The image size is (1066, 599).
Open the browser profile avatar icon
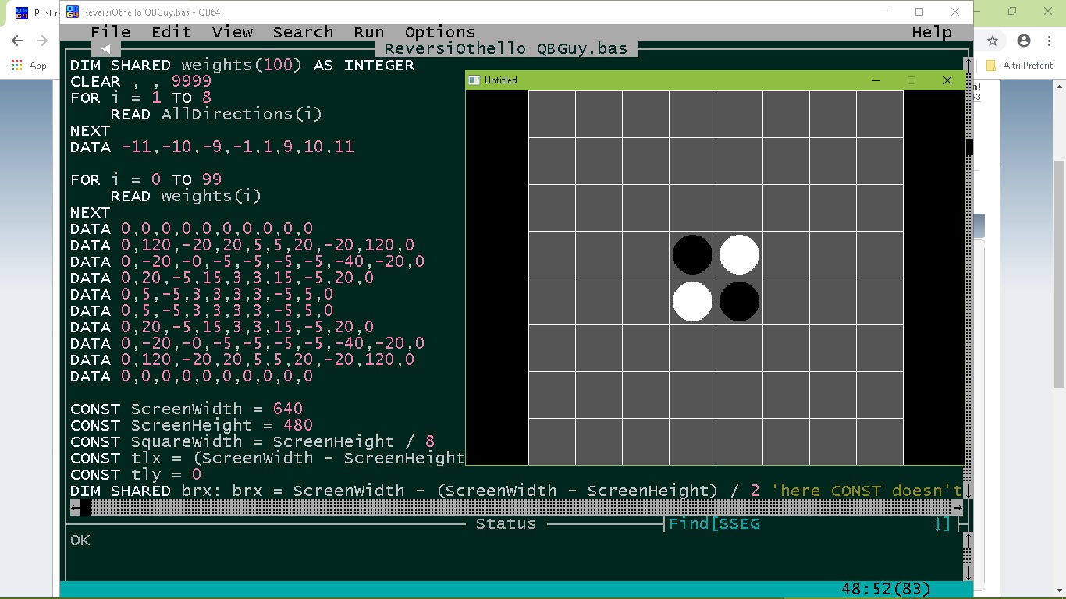click(1024, 41)
